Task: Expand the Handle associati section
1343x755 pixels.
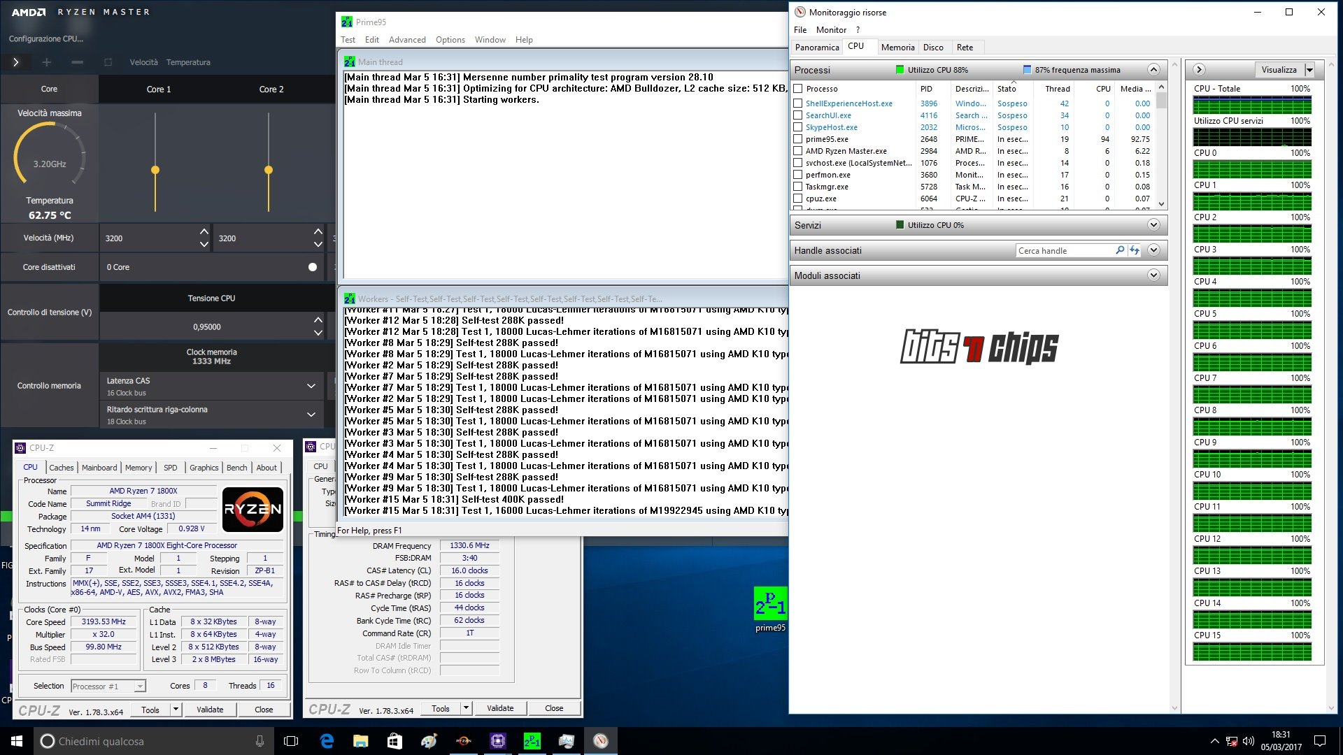Action: (x=1154, y=250)
